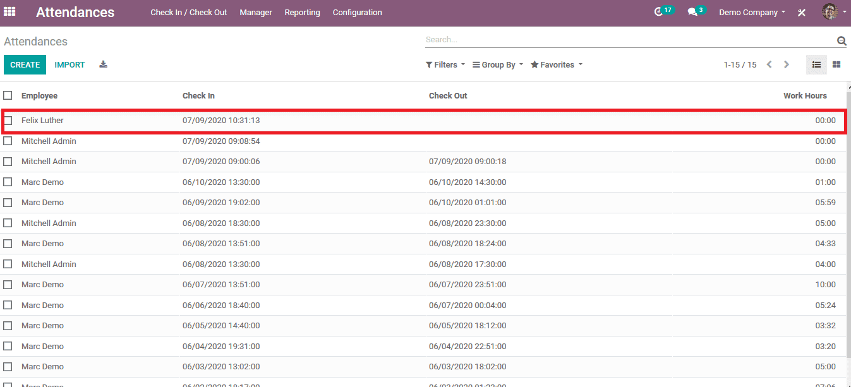Image resolution: width=851 pixels, height=387 pixels.
Task: Select checkbox for Marc Demo 06/09/2020 19:02:00
Action: [8, 203]
